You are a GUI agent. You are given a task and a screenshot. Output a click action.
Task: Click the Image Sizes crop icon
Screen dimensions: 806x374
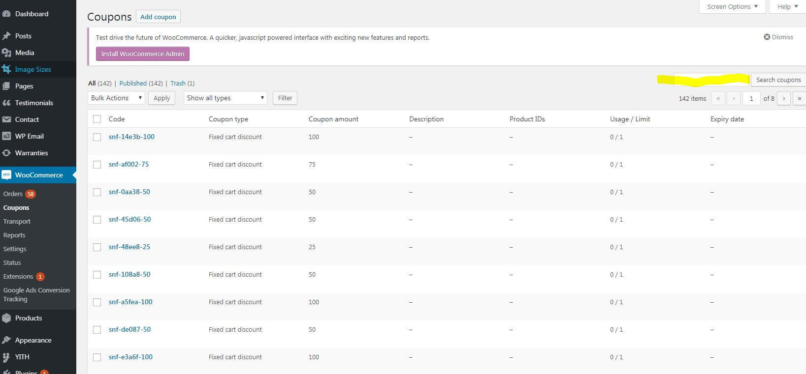(x=6, y=69)
